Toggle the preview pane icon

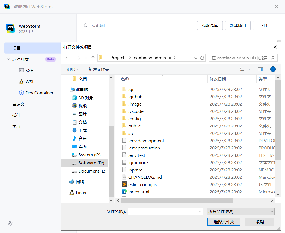261,69
